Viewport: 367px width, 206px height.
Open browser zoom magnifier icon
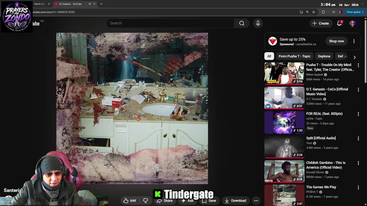(x=307, y=12)
